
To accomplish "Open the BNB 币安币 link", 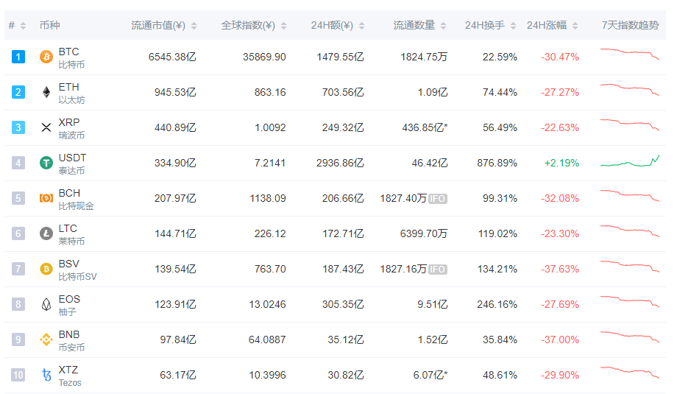I will point(71,341).
